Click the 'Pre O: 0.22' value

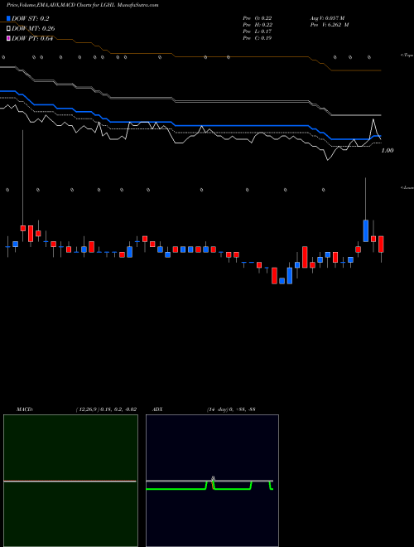pyautogui.click(x=258, y=18)
